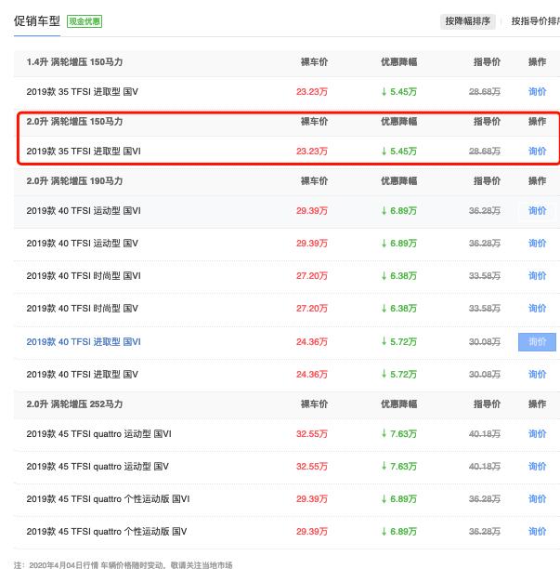Click 询价 for 35 TFSI 进取型 国V
The image size is (560, 569).
click(x=537, y=92)
